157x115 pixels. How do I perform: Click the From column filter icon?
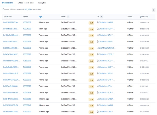(68, 17)
